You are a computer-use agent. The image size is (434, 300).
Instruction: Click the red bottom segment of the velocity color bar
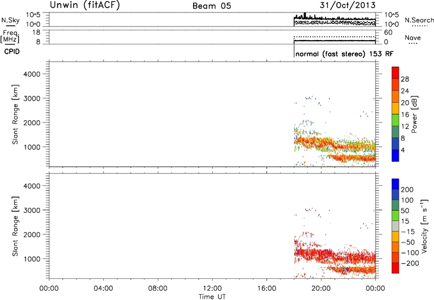coord(395,268)
